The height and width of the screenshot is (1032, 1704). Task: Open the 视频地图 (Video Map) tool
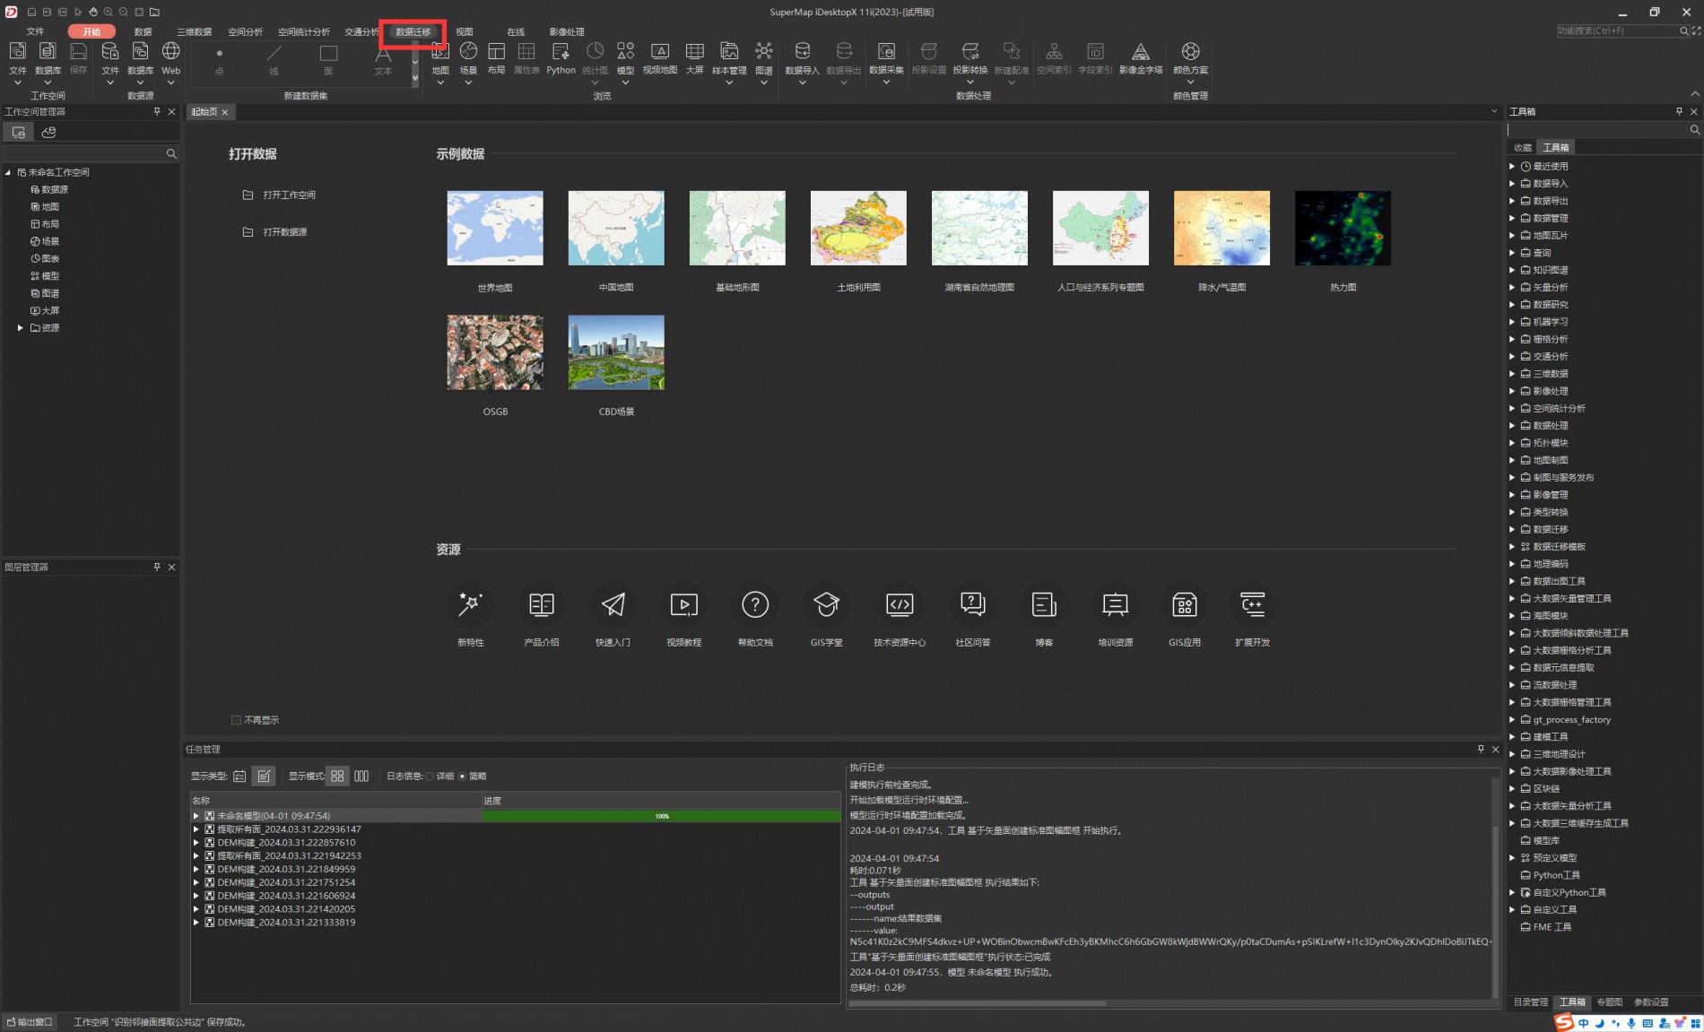click(660, 59)
